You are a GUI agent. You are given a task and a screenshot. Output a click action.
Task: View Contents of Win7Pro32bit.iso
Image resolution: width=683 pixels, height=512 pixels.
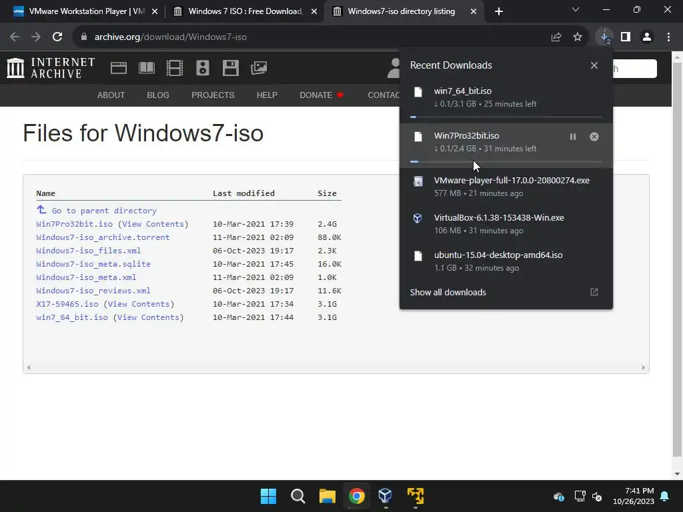click(153, 224)
